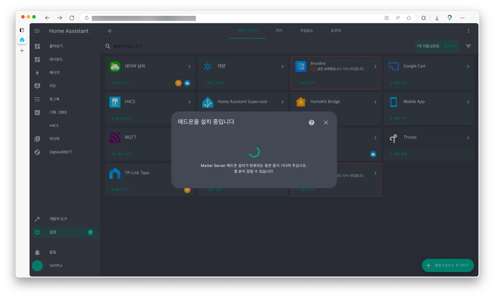Close the add-on installation dialog
This screenshot has height=298, width=495.
click(x=326, y=123)
